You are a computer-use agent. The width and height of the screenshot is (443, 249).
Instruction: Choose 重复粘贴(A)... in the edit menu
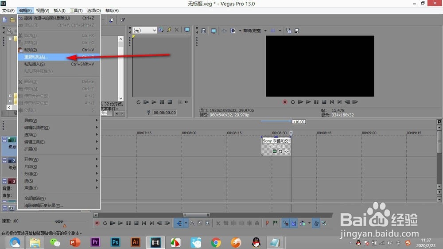[59, 57]
